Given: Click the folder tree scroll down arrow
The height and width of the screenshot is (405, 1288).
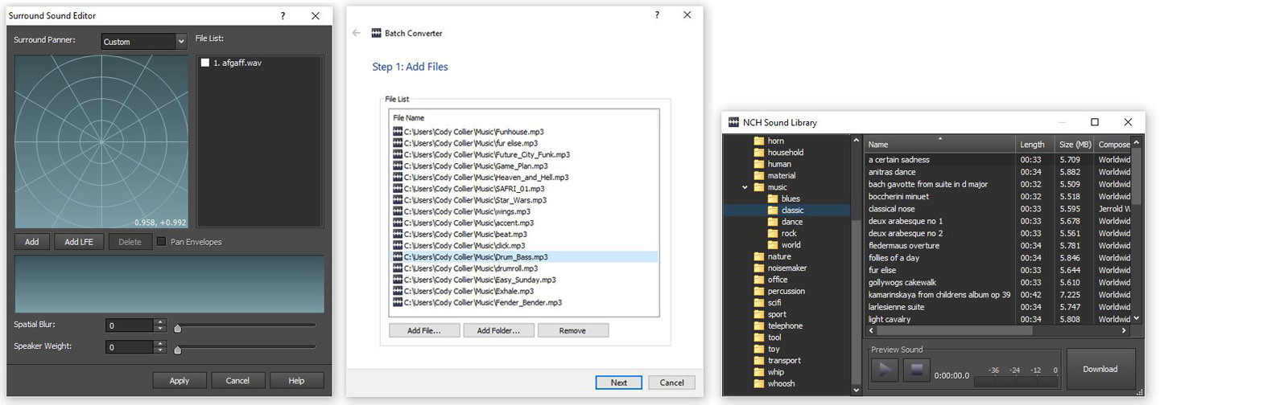Looking at the screenshot, I should (x=856, y=390).
